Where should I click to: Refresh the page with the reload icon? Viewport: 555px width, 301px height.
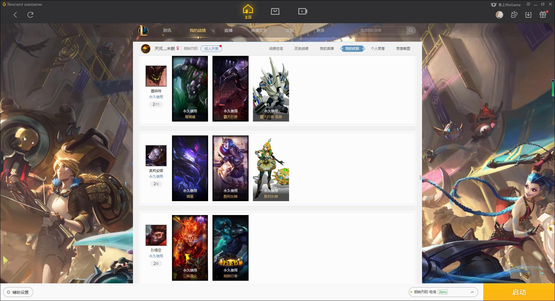click(x=30, y=15)
